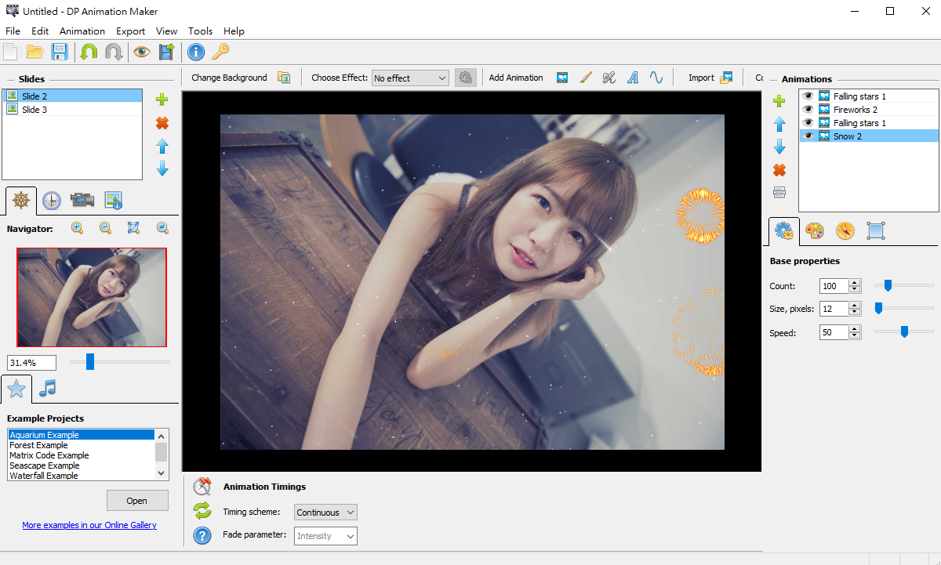Click the Save project floppy disk icon
The width and height of the screenshot is (941, 565).
(59, 53)
